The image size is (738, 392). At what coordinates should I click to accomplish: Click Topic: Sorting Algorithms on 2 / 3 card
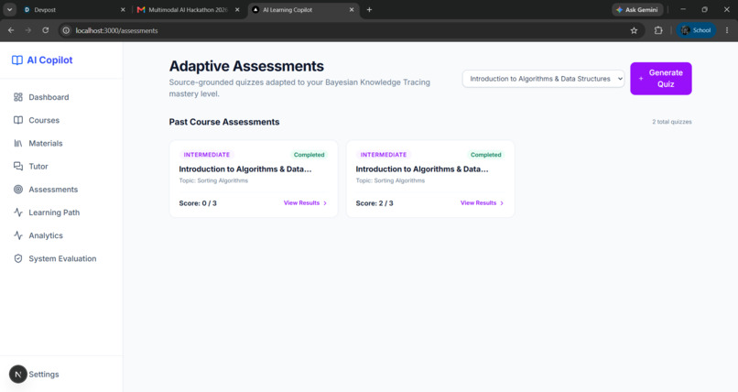click(x=390, y=180)
